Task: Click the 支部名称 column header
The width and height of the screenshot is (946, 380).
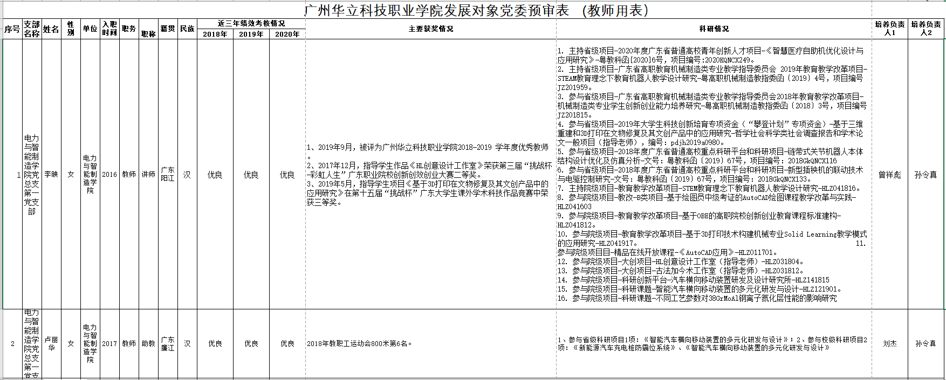Action: [32, 29]
